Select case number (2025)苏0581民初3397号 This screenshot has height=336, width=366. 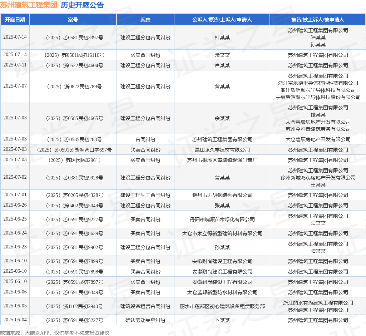pos(74,38)
